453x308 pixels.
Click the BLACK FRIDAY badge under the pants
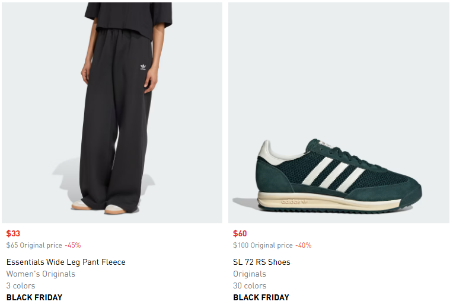(34, 297)
